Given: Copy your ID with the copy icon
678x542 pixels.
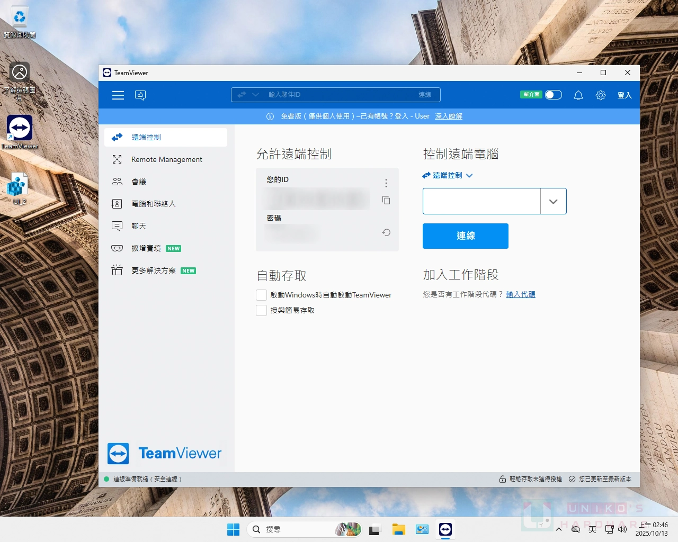Looking at the screenshot, I should tap(386, 200).
